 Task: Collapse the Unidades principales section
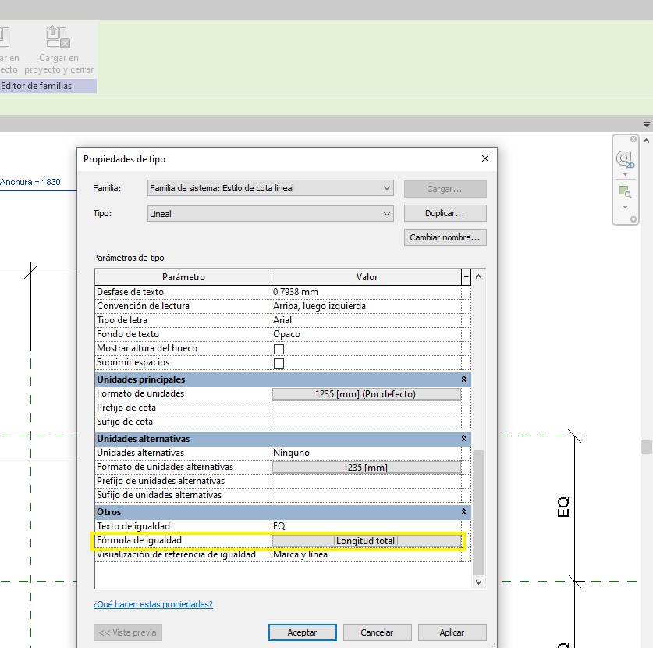click(463, 379)
